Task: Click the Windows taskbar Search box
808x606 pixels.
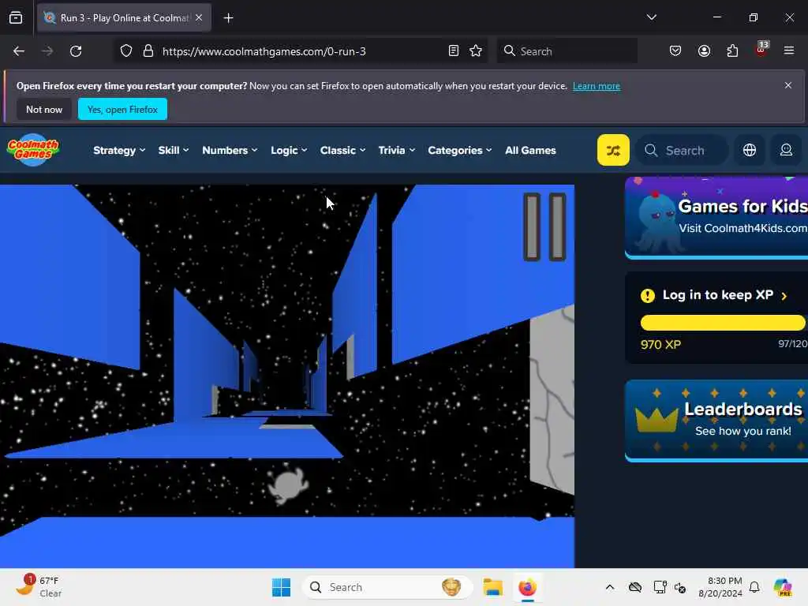Action: [x=387, y=587]
